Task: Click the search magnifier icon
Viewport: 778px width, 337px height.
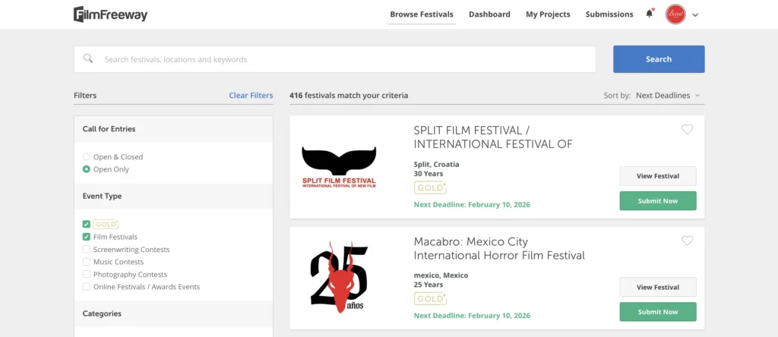Action: [x=88, y=59]
